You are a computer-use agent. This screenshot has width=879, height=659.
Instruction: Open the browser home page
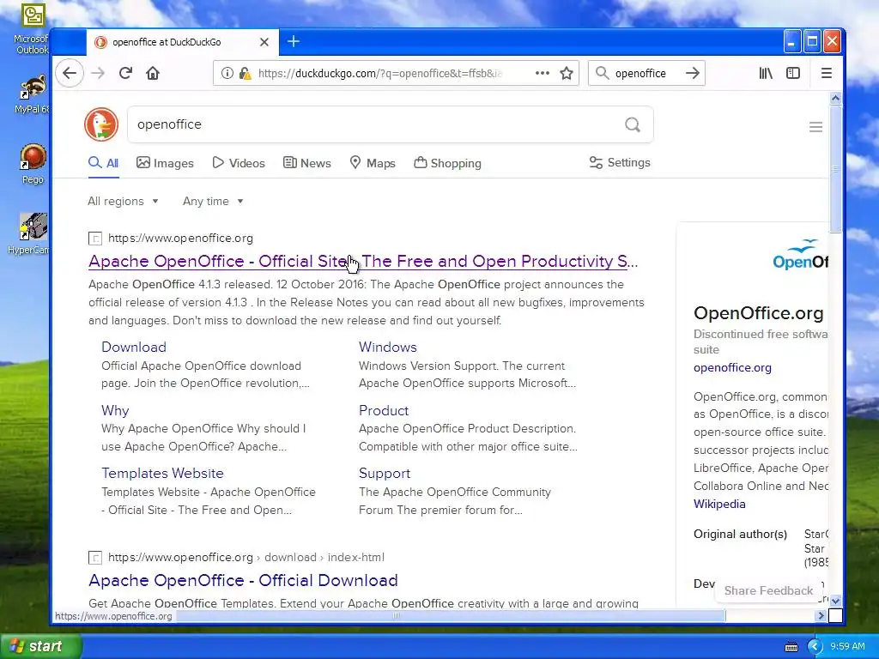153,73
